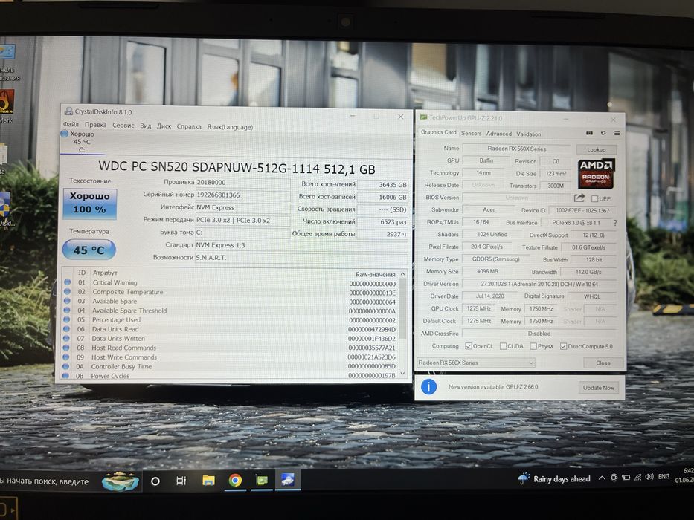Click the attribute list scroll down arrow
Image resolution: width=694 pixels, height=520 pixels.
pos(402,374)
